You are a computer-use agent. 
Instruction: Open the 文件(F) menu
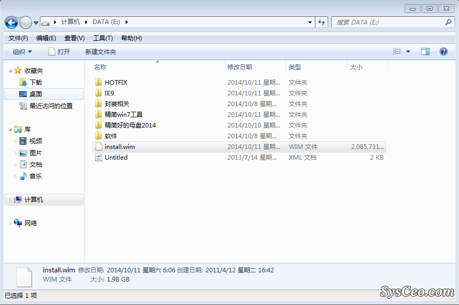click(18, 38)
